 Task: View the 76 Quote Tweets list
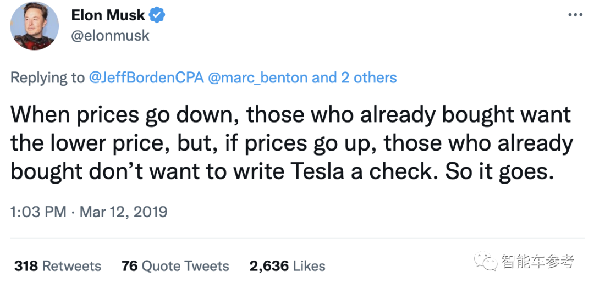[175, 266]
